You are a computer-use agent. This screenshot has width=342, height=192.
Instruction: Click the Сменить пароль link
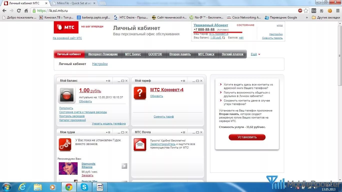(272, 38)
